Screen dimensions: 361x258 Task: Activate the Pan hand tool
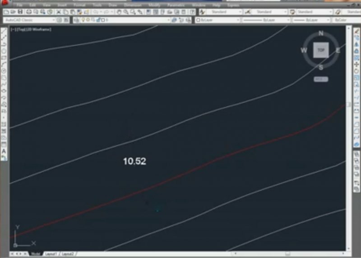point(119,12)
